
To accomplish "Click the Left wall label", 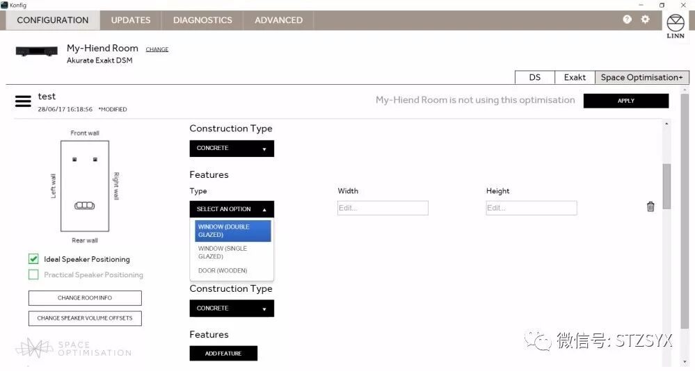I will [53, 186].
